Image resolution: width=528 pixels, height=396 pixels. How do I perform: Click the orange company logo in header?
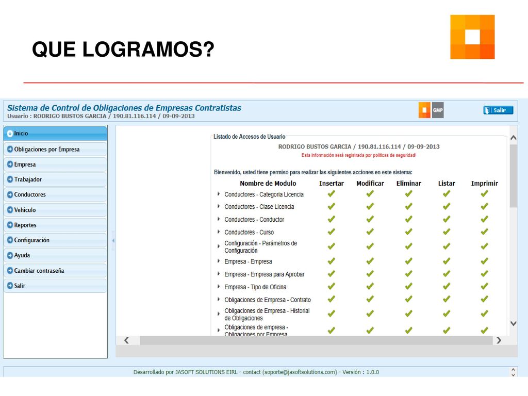click(x=424, y=110)
